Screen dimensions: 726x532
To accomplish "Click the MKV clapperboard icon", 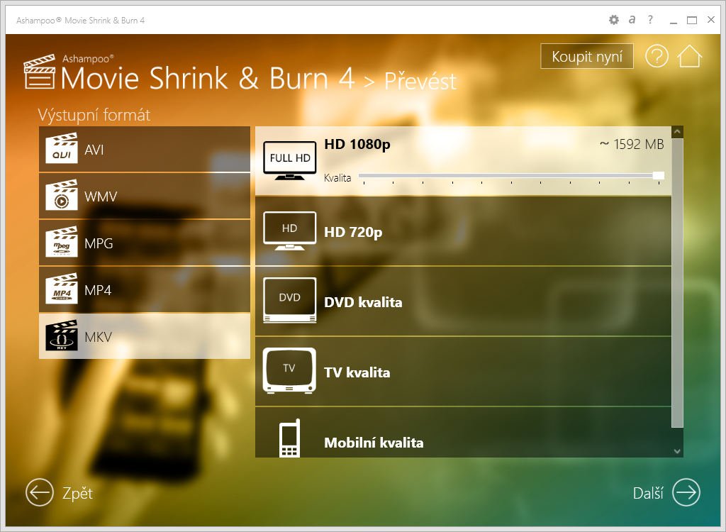I will 62,336.
